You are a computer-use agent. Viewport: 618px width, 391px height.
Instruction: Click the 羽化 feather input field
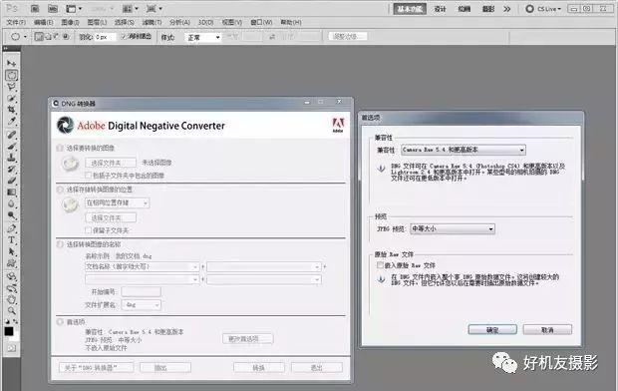point(106,37)
